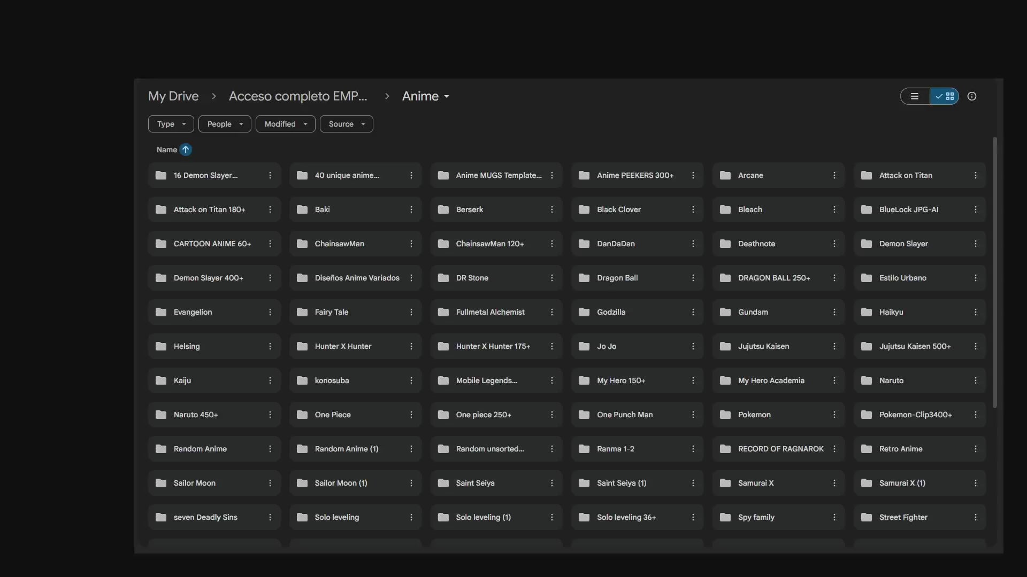The image size is (1027, 577).
Task: Open more actions for Jo Jo folder
Action: 693,346
